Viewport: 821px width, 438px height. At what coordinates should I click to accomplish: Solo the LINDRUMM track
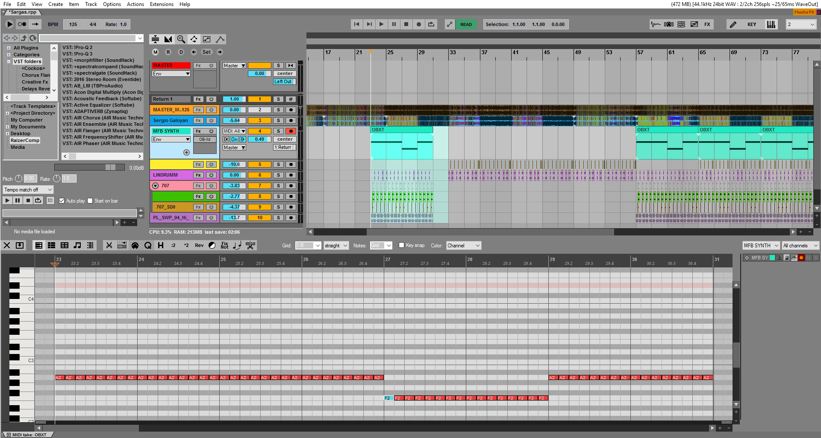click(x=278, y=175)
